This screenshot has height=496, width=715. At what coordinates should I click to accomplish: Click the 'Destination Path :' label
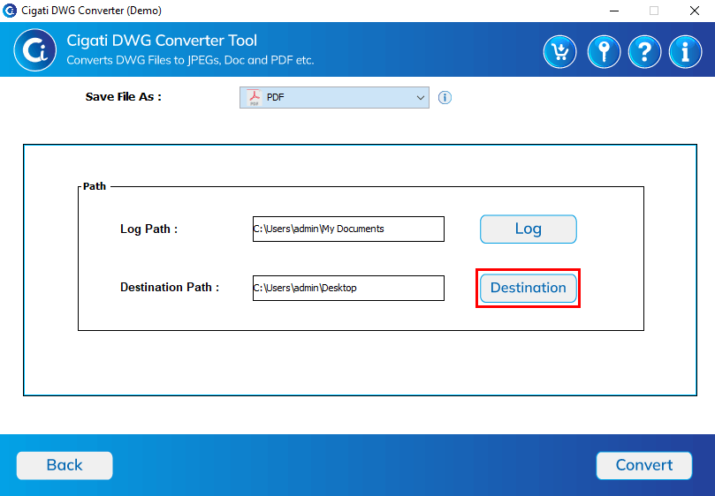pyautogui.click(x=170, y=288)
